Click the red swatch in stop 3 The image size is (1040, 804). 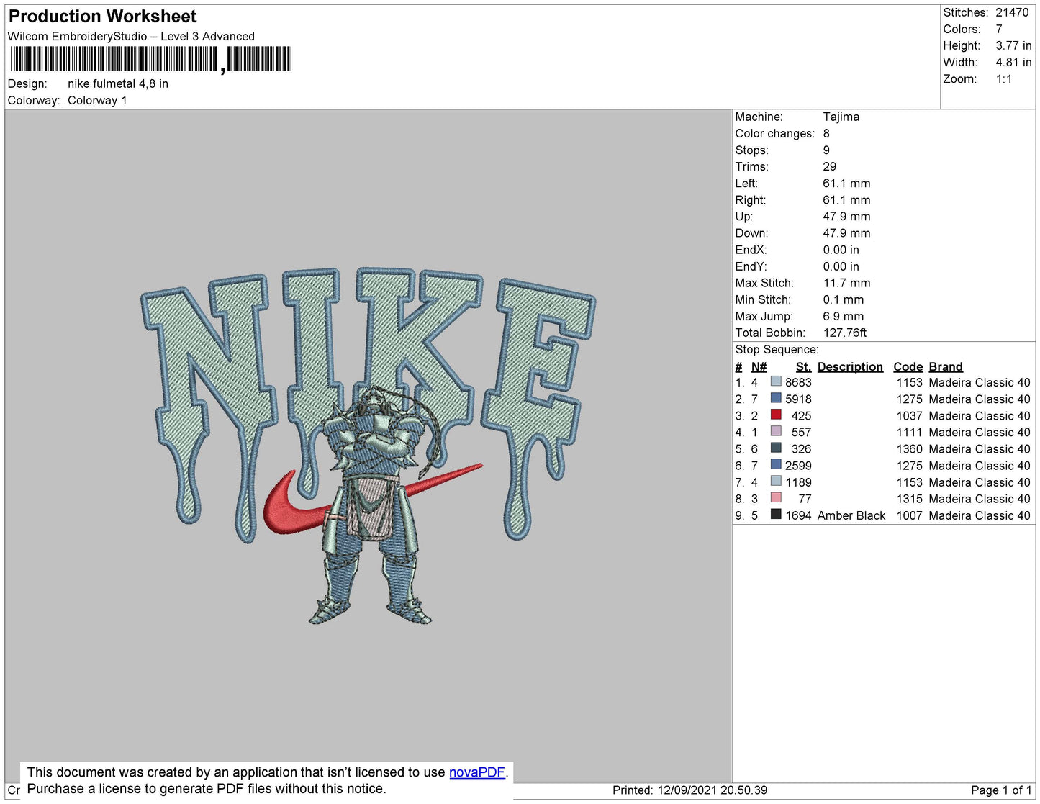[x=776, y=415]
